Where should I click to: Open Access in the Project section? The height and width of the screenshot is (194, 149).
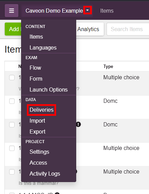click(x=38, y=163)
